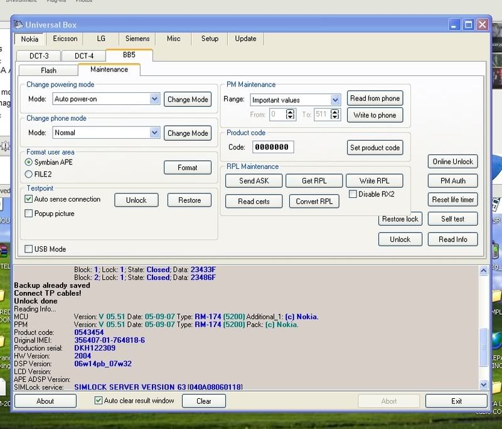Click the Universal Box title bar icon
The image size is (502, 429).
pyautogui.click(x=19, y=24)
